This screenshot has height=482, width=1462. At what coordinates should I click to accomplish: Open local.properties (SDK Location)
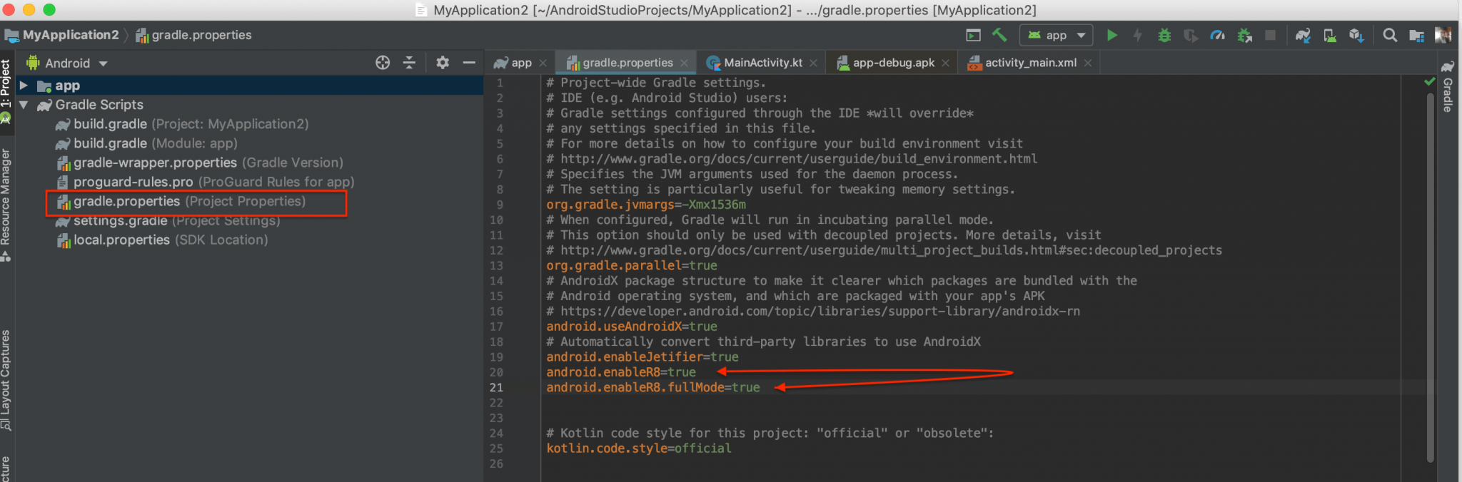tap(162, 240)
